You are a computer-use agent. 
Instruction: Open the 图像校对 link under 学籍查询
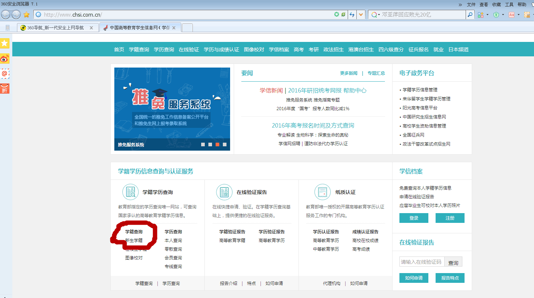coord(134,258)
